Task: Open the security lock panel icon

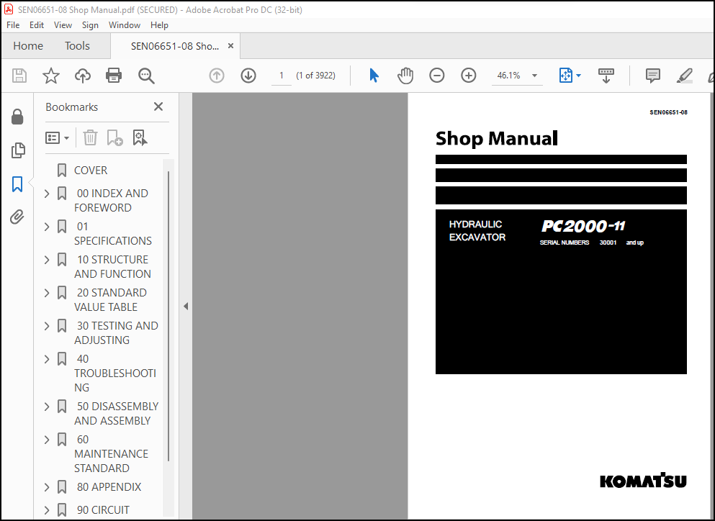Action: tap(17, 117)
